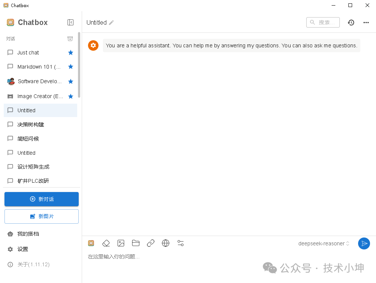Image resolution: width=376 pixels, height=283 pixels.
Task: Click the orange system prompt gear avatar
Action: (93, 45)
